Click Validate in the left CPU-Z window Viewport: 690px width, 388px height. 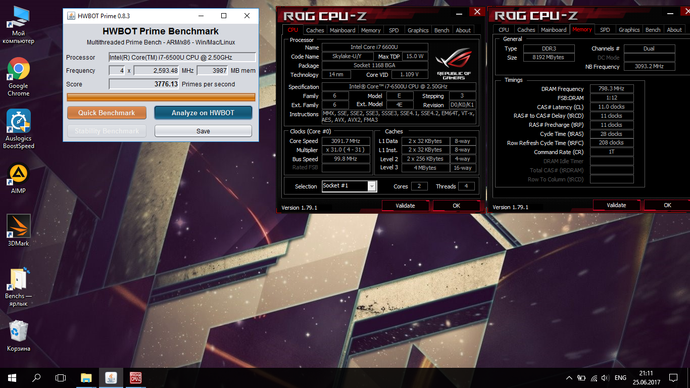(405, 206)
